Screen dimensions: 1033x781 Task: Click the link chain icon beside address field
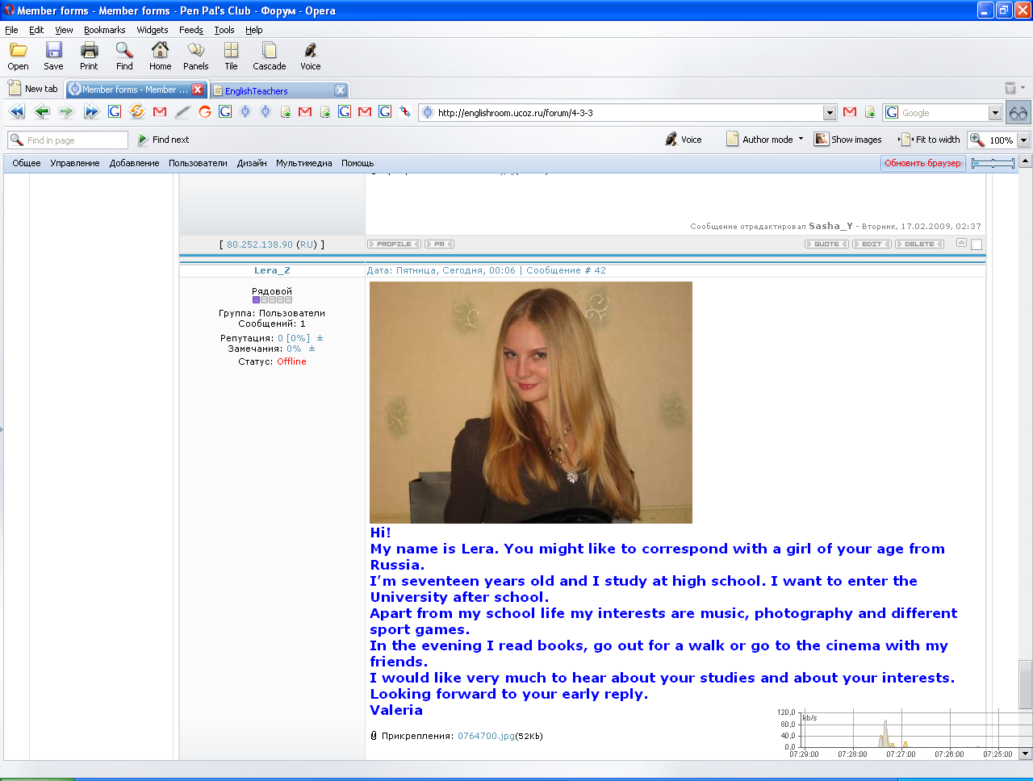point(404,111)
